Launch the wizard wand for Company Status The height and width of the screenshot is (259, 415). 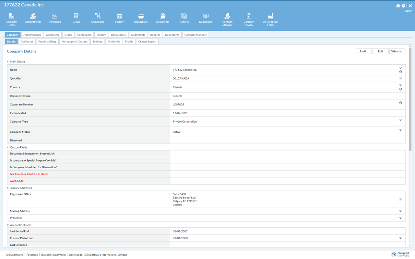(400, 130)
